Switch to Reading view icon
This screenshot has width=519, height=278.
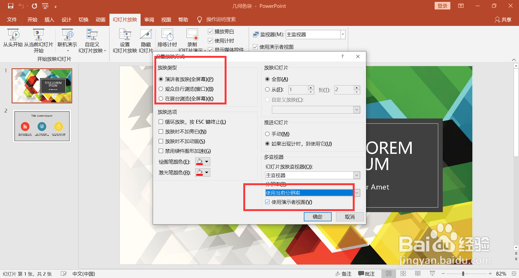418,274
